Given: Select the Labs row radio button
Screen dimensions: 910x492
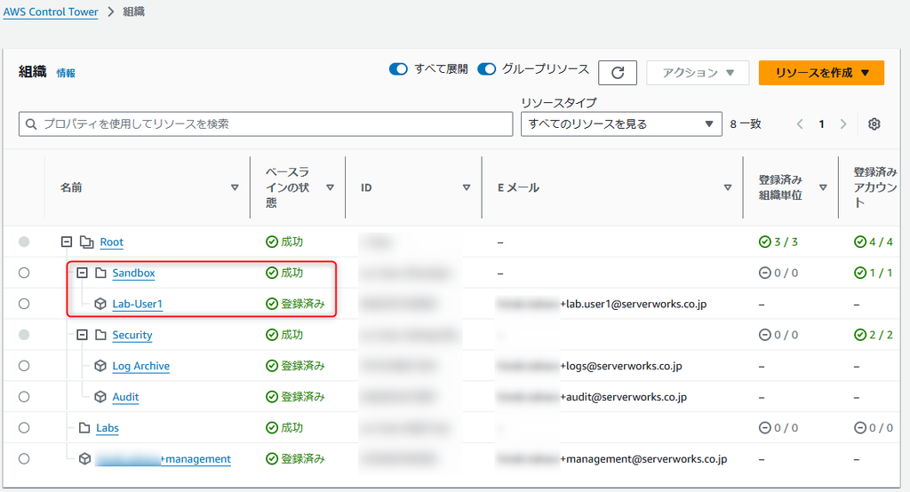Looking at the screenshot, I should 24,428.
